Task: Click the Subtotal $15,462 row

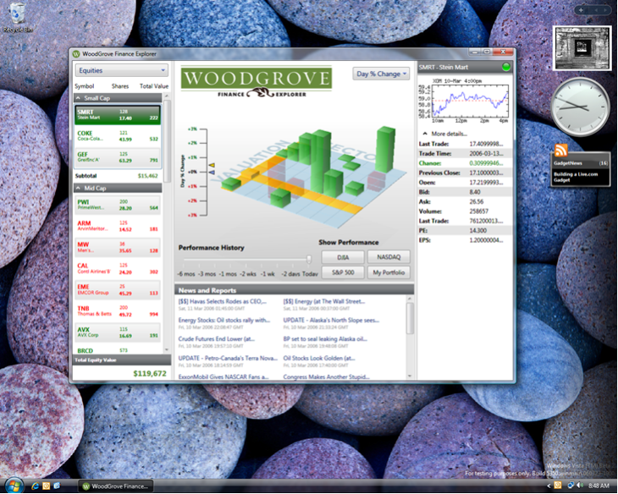Action: (117, 176)
